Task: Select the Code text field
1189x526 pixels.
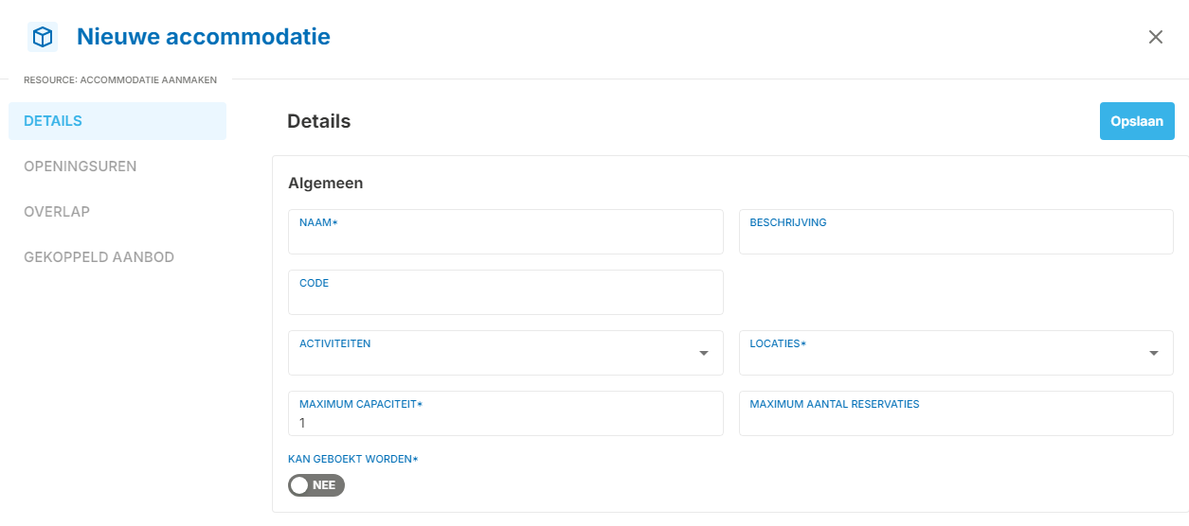Action: click(x=506, y=292)
